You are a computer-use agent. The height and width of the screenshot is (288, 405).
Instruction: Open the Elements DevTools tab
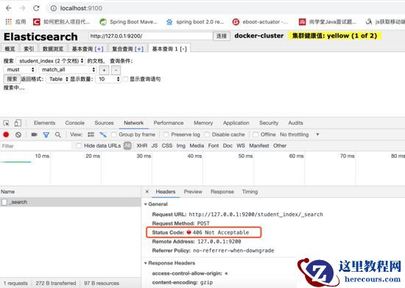(x=44, y=123)
